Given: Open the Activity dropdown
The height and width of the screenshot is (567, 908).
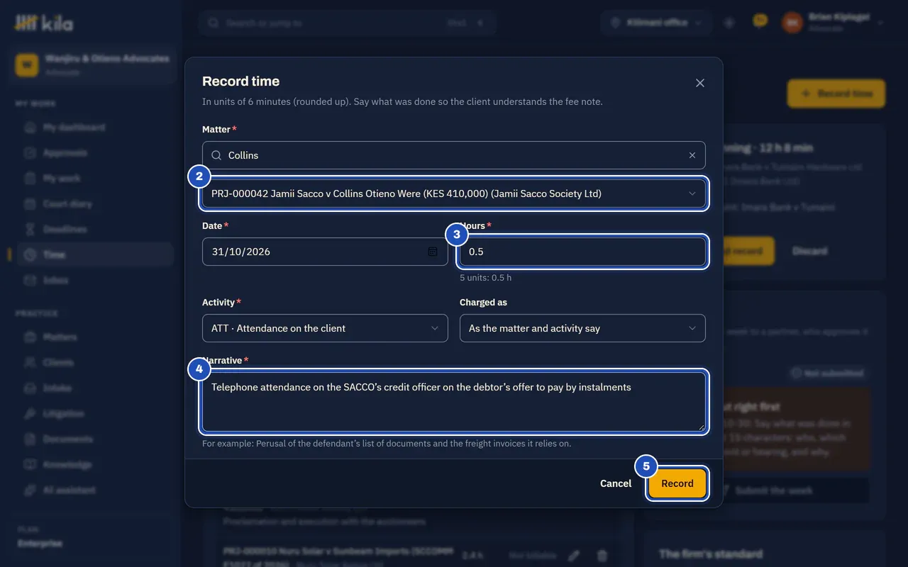Looking at the screenshot, I should pyautogui.click(x=325, y=328).
